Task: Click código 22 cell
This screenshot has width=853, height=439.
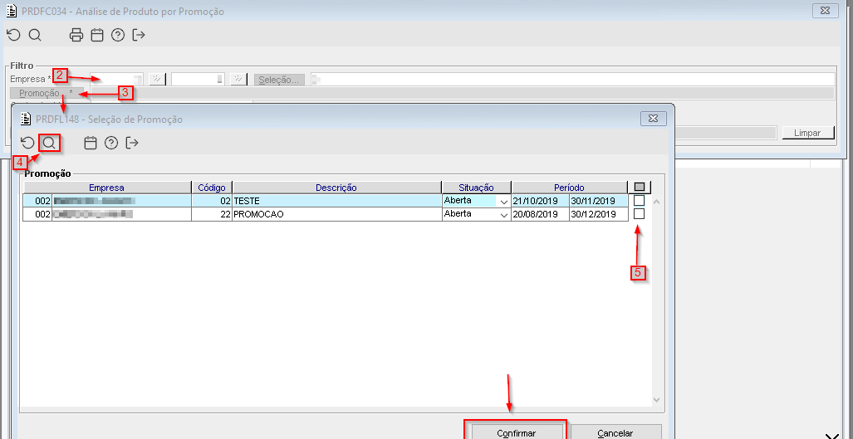Action: [212, 214]
